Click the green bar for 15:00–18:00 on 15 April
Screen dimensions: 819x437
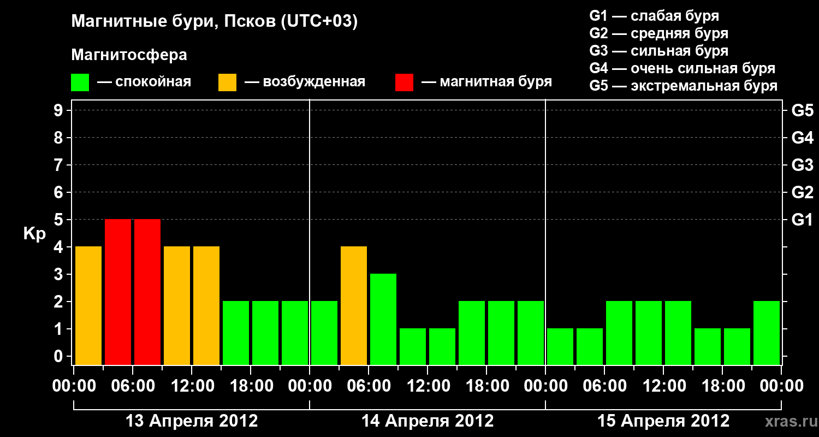(x=708, y=346)
